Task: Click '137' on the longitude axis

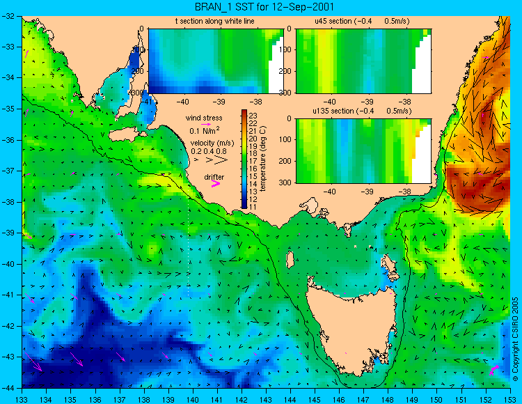Action: point(120,399)
